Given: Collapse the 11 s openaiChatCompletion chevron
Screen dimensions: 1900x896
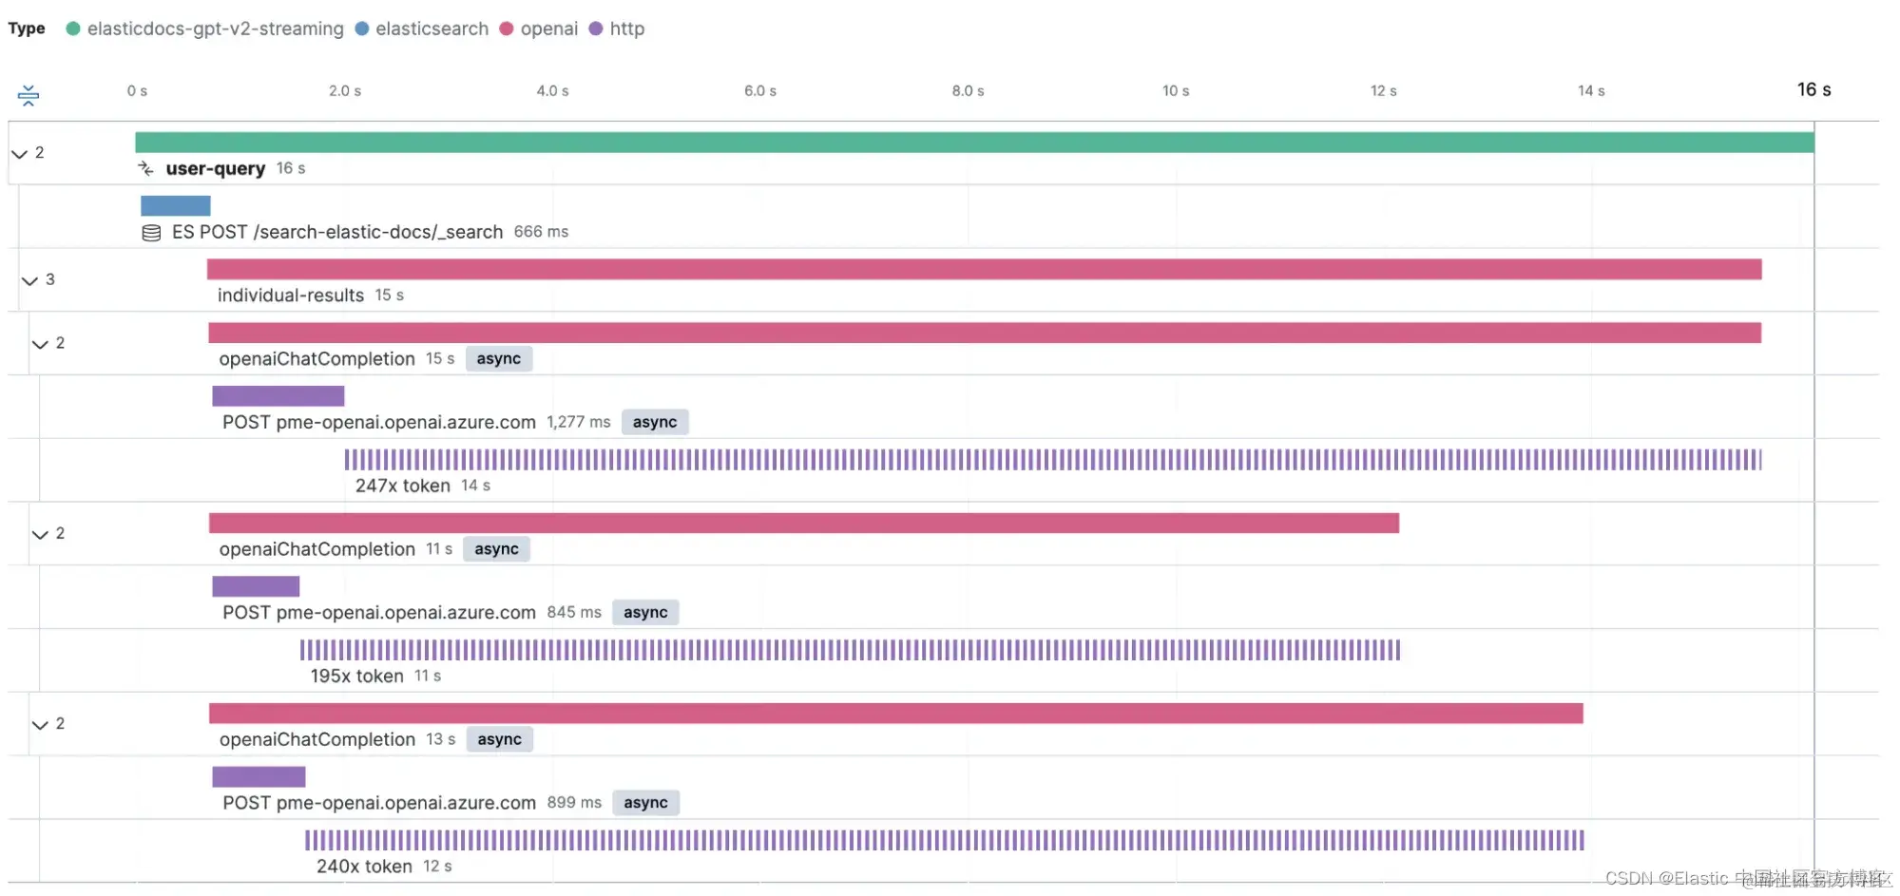Looking at the screenshot, I should click(40, 534).
